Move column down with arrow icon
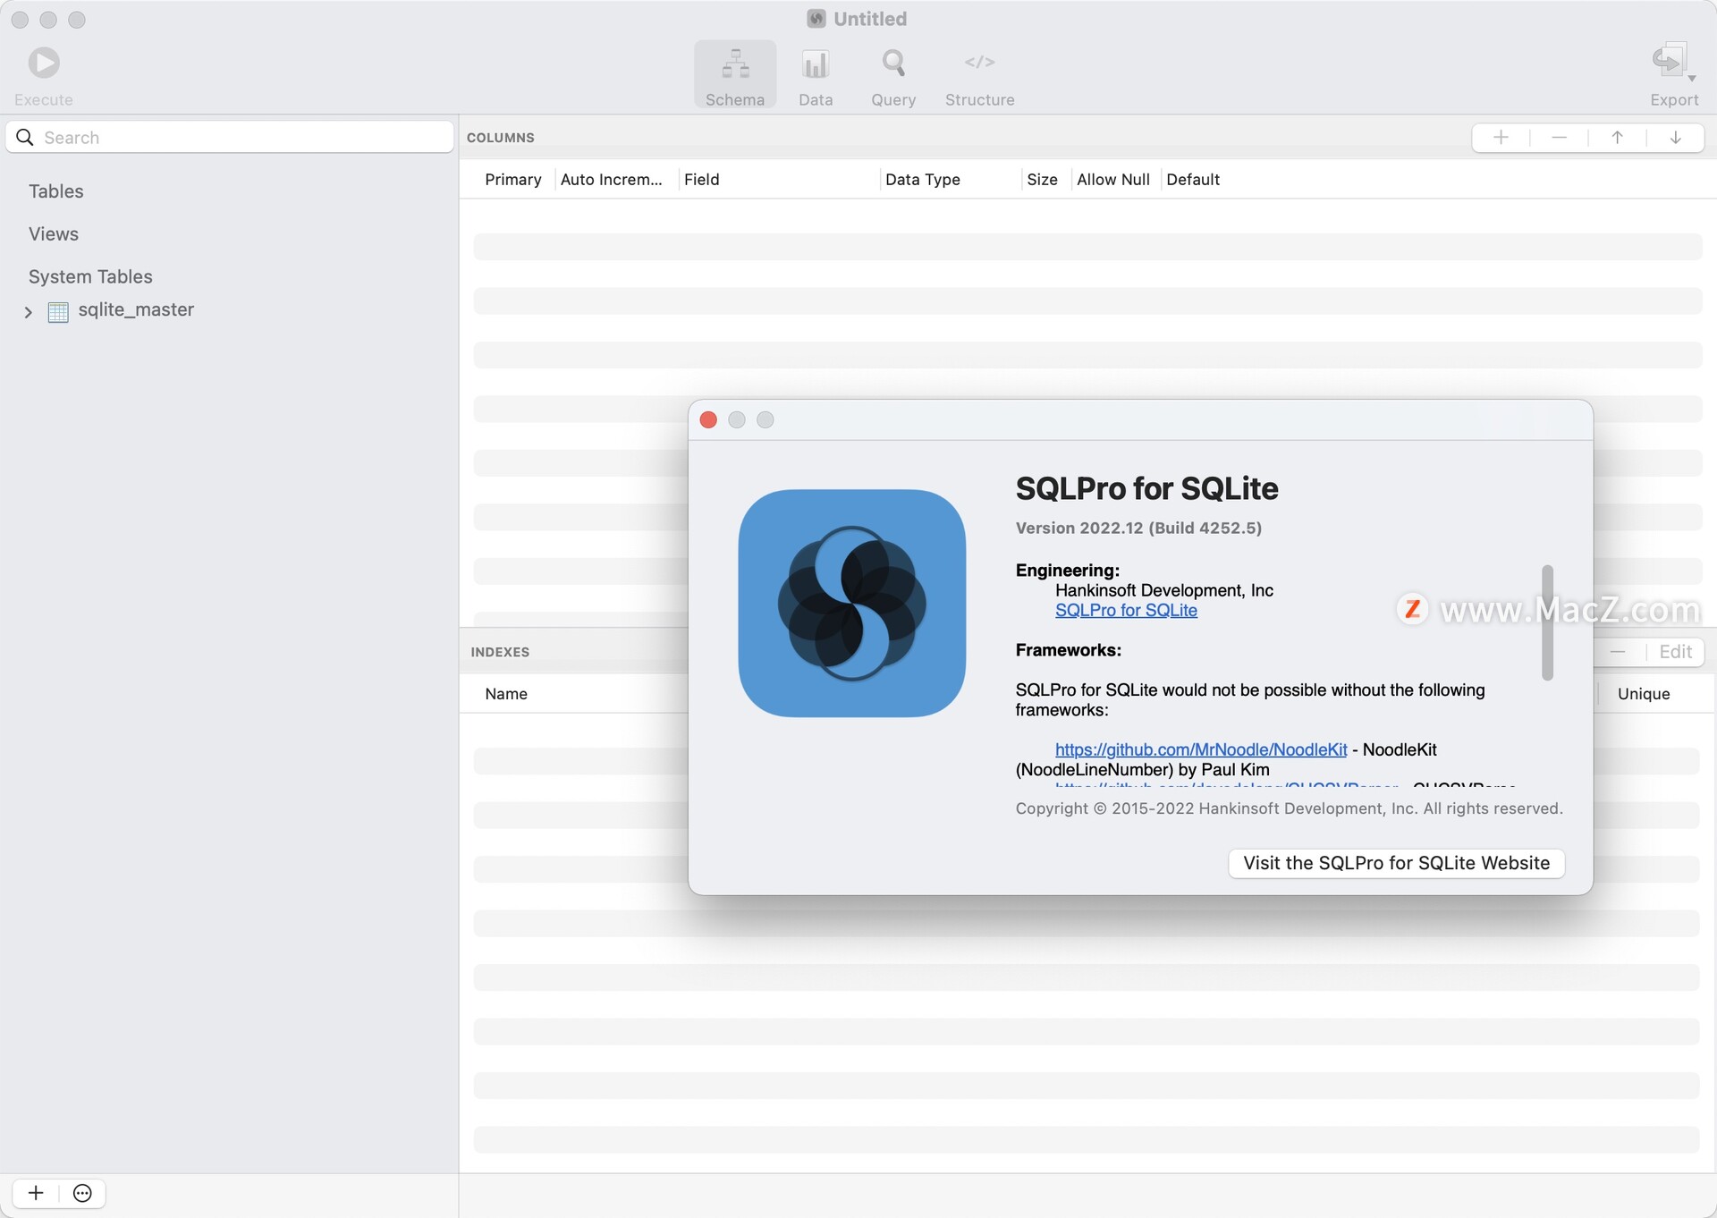This screenshot has width=1717, height=1218. (1675, 138)
